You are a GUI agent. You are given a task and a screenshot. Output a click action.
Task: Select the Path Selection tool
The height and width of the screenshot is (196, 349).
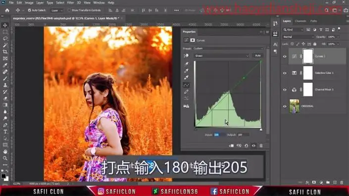[5, 138]
